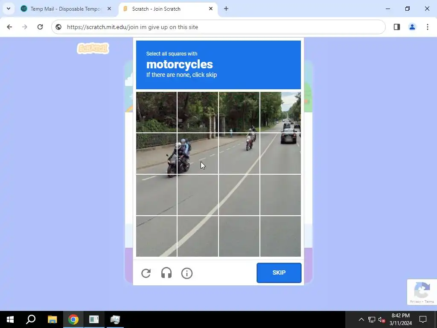Screen dimensions: 437x328
Task: Open the tab search dropdown
Action: pos(9,9)
